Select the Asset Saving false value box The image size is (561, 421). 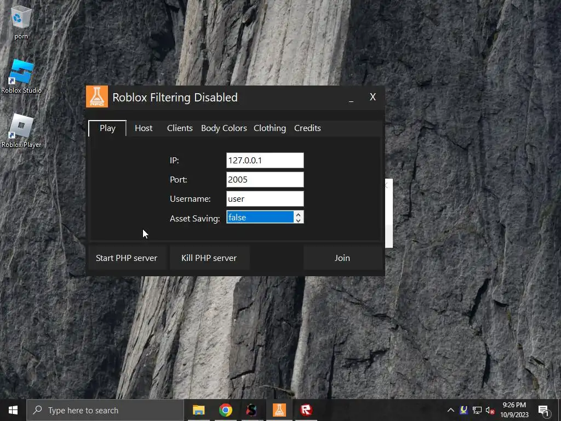pos(260,217)
